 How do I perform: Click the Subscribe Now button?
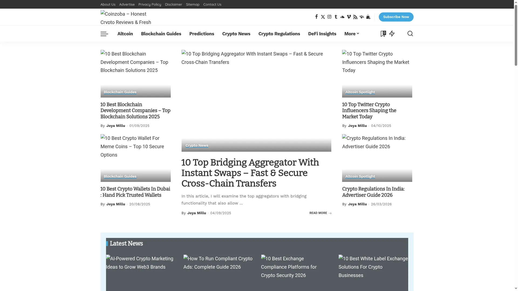click(x=396, y=17)
